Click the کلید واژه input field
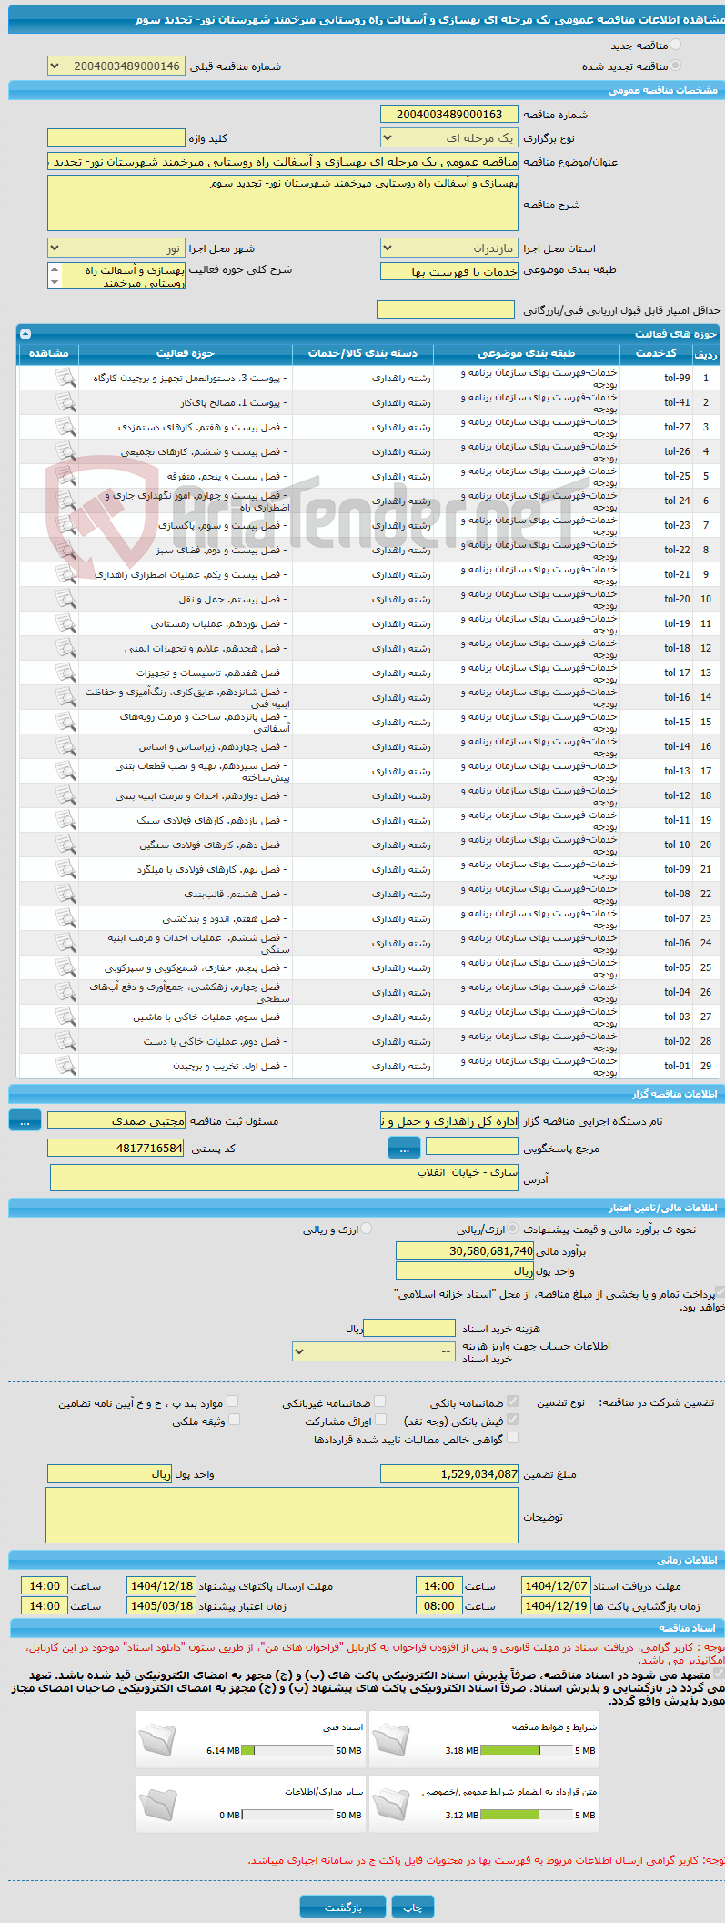Image resolution: width=725 pixels, height=1923 pixels. click(116, 137)
